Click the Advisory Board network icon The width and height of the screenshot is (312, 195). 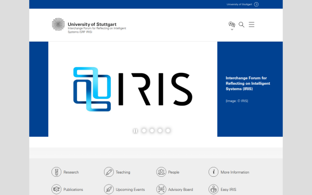click(161, 189)
